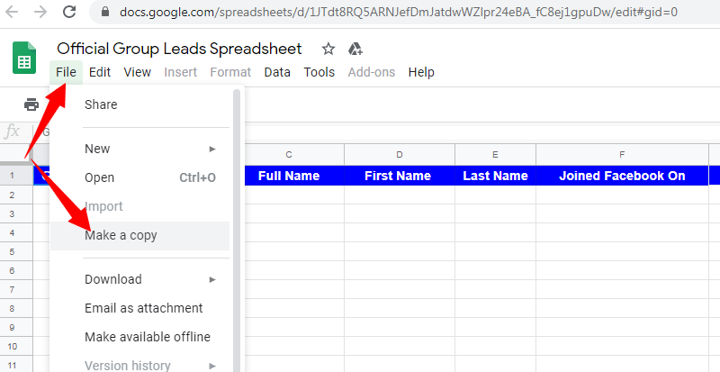Reload the page with refresh icon

(x=71, y=14)
